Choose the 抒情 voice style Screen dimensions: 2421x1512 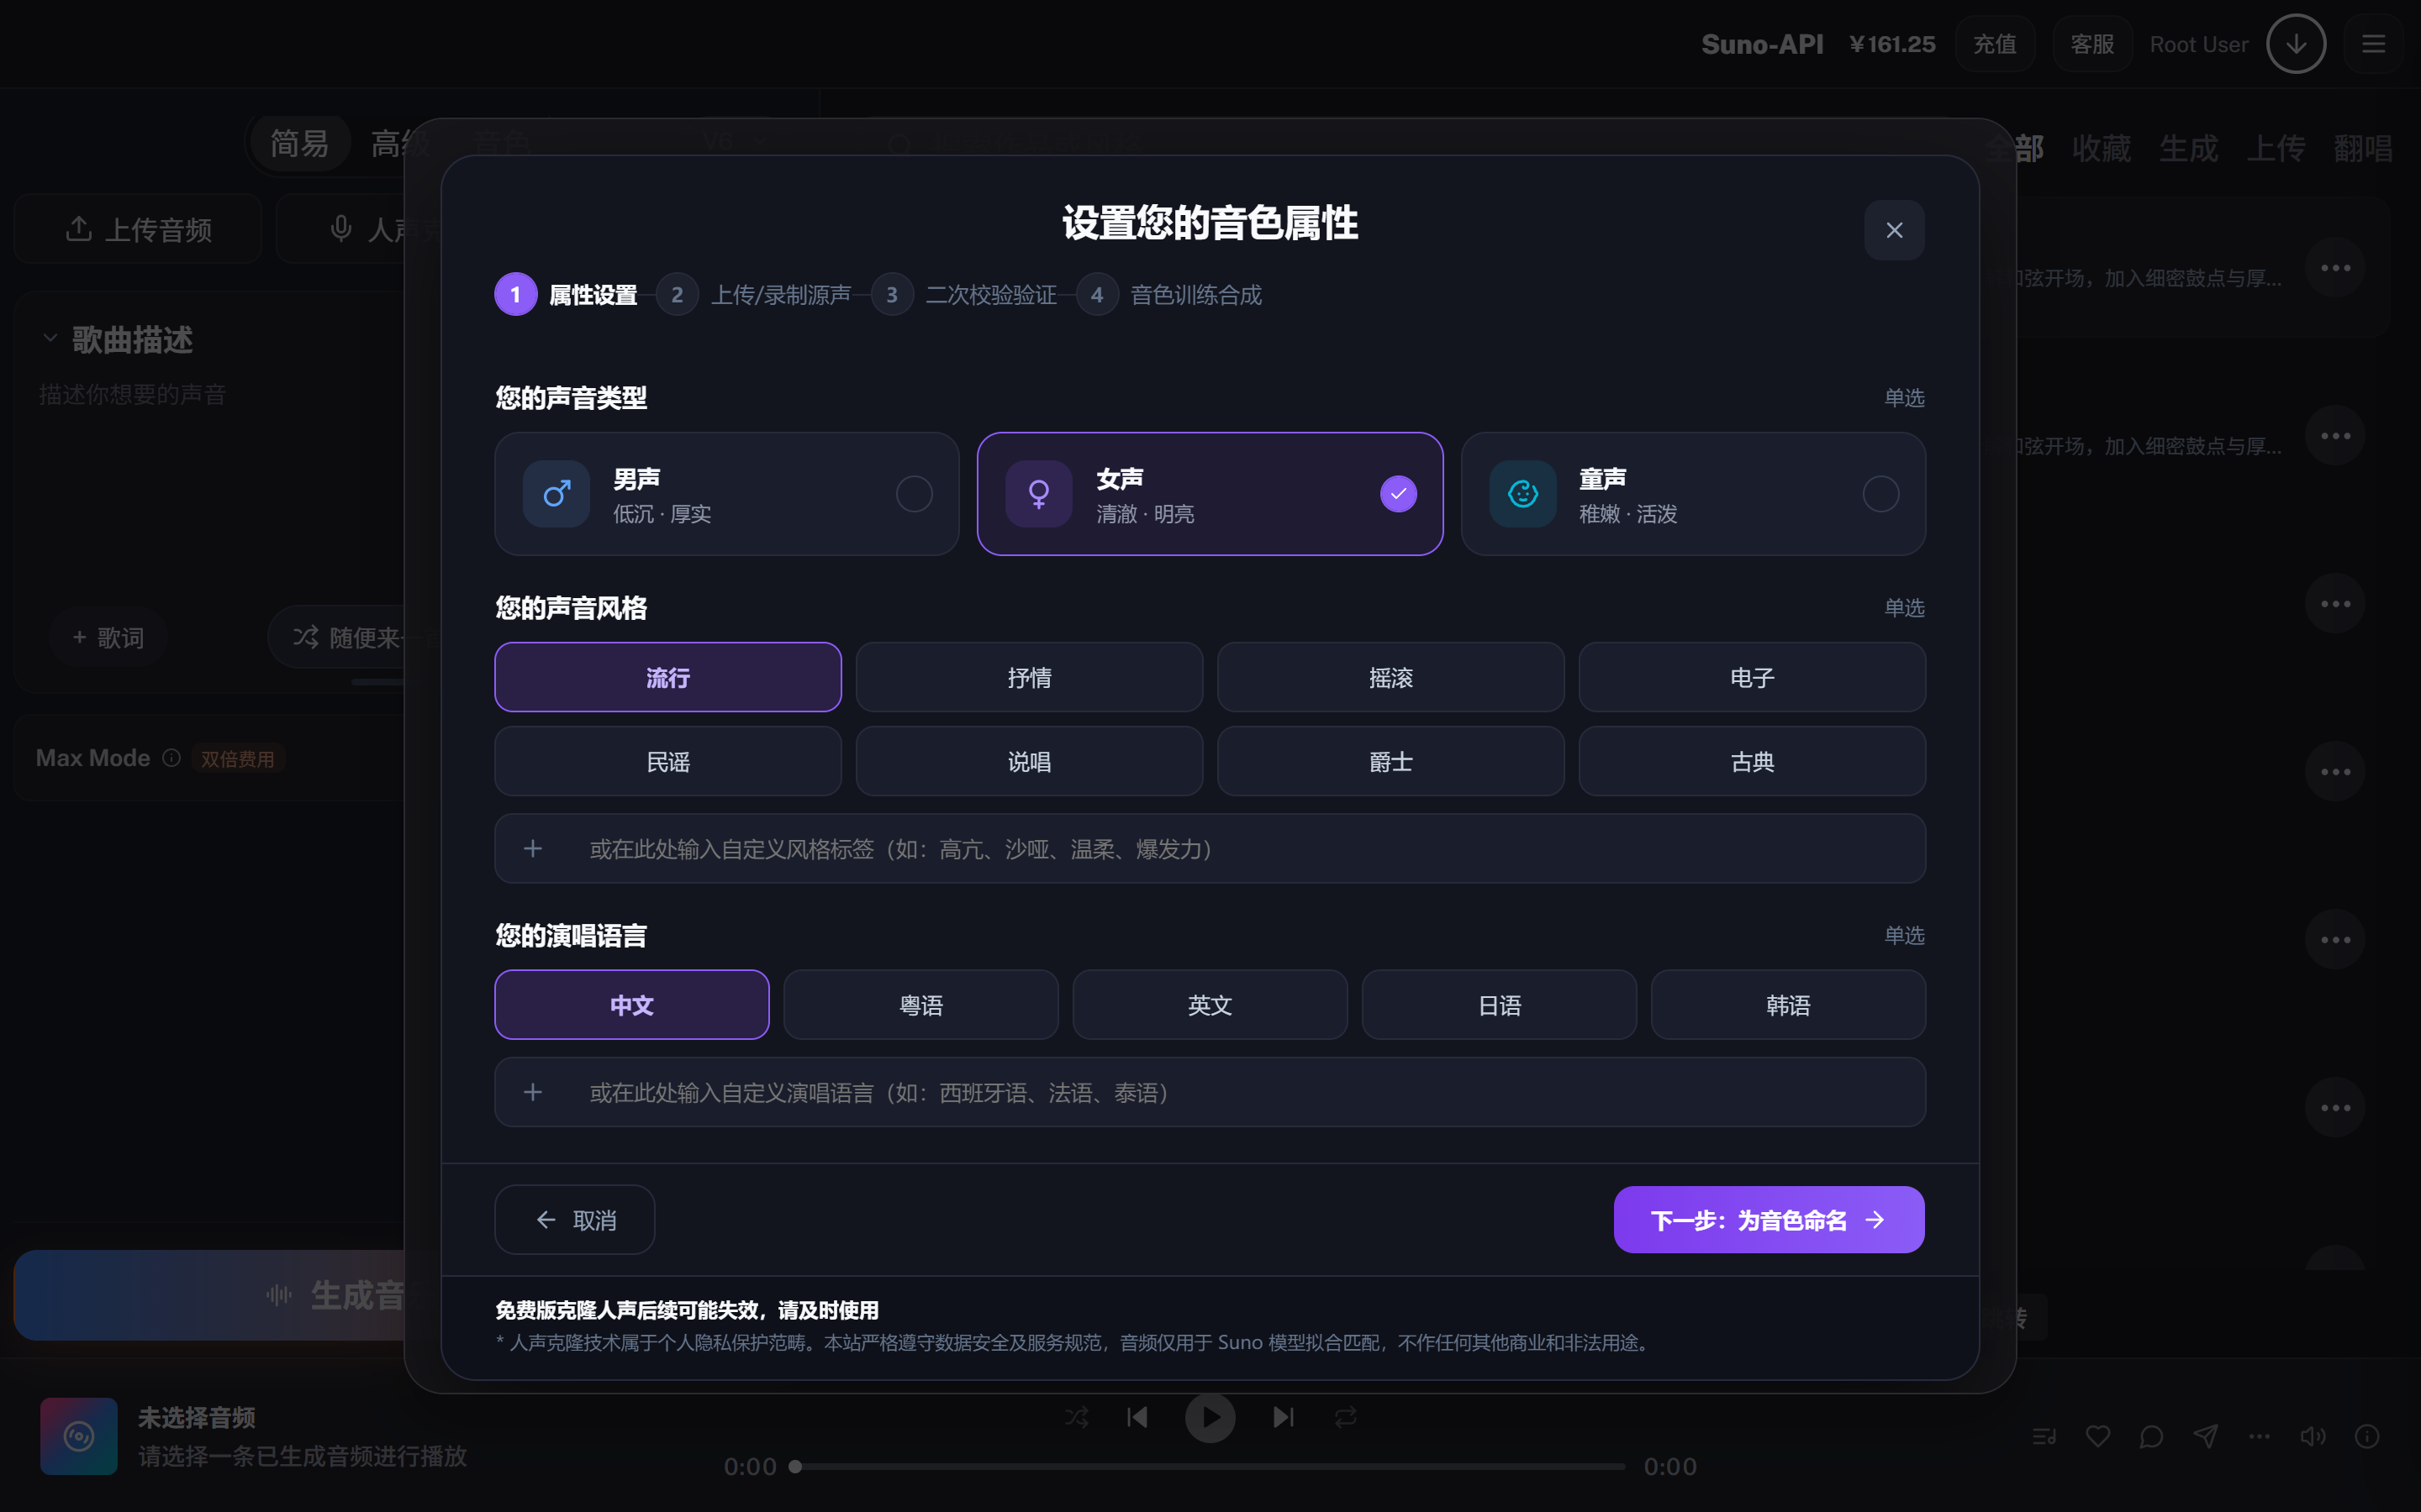[x=1030, y=677]
